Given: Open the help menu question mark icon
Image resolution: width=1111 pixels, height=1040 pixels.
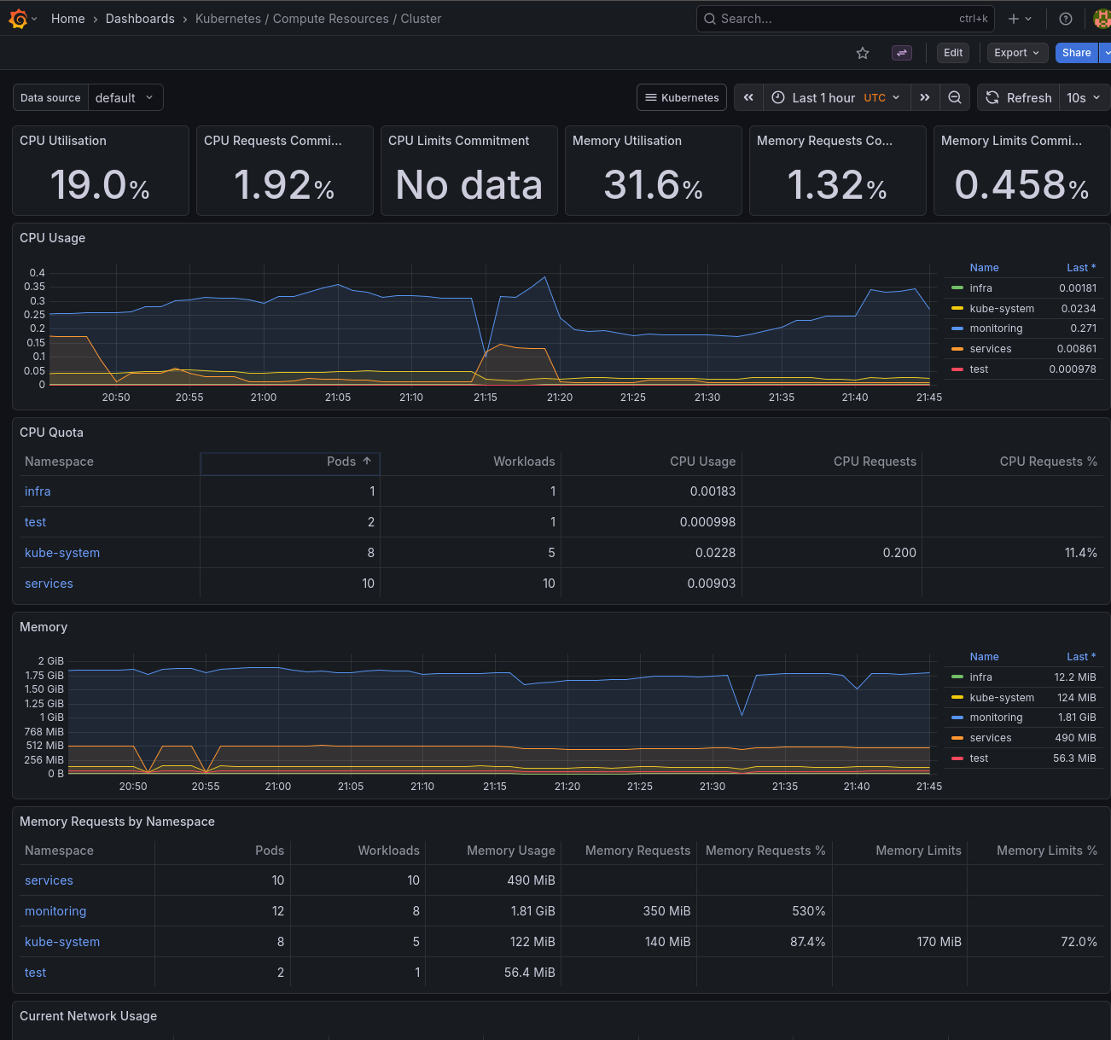Looking at the screenshot, I should (x=1065, y=18).
